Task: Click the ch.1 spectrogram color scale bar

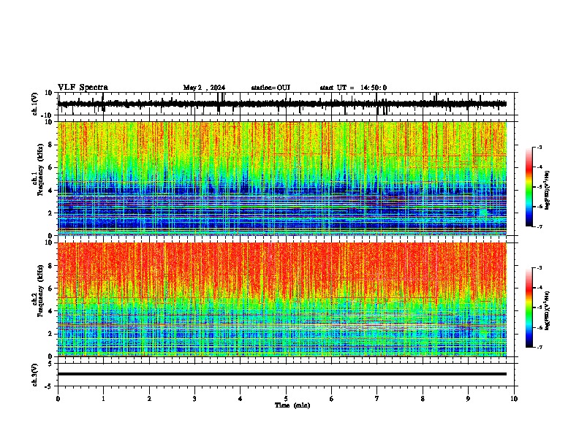Action: [529, 187]
